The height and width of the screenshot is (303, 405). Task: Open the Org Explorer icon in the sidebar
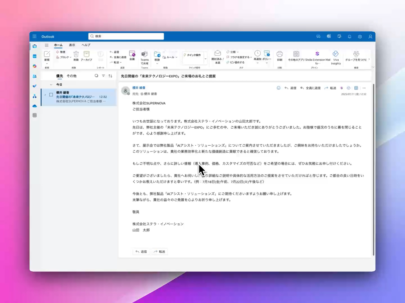tap(35, 96)
